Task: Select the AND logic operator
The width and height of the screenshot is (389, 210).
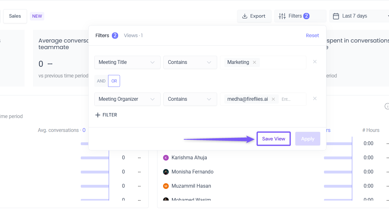Action: tap(101, 81)
